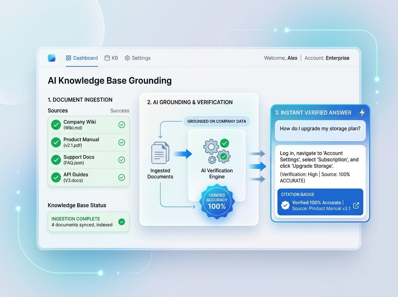Image resolution: width=398 pixels, height=297 pixels.
Task: Select Support Docs source text
Action: click(x=79, y=160)
